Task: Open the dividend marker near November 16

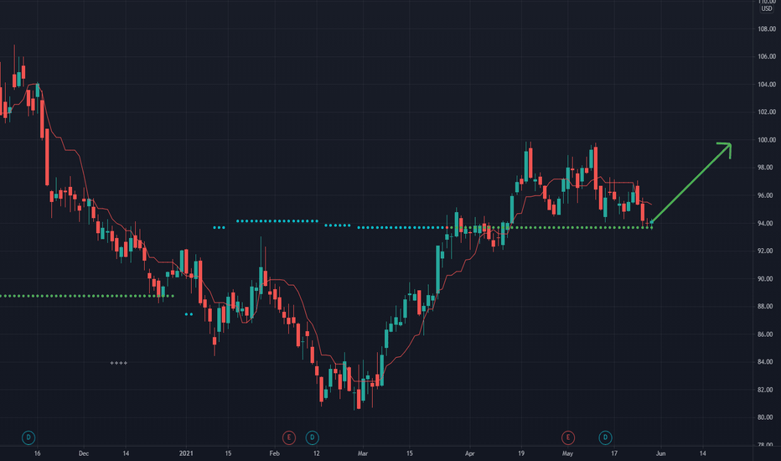Action: 28,438
